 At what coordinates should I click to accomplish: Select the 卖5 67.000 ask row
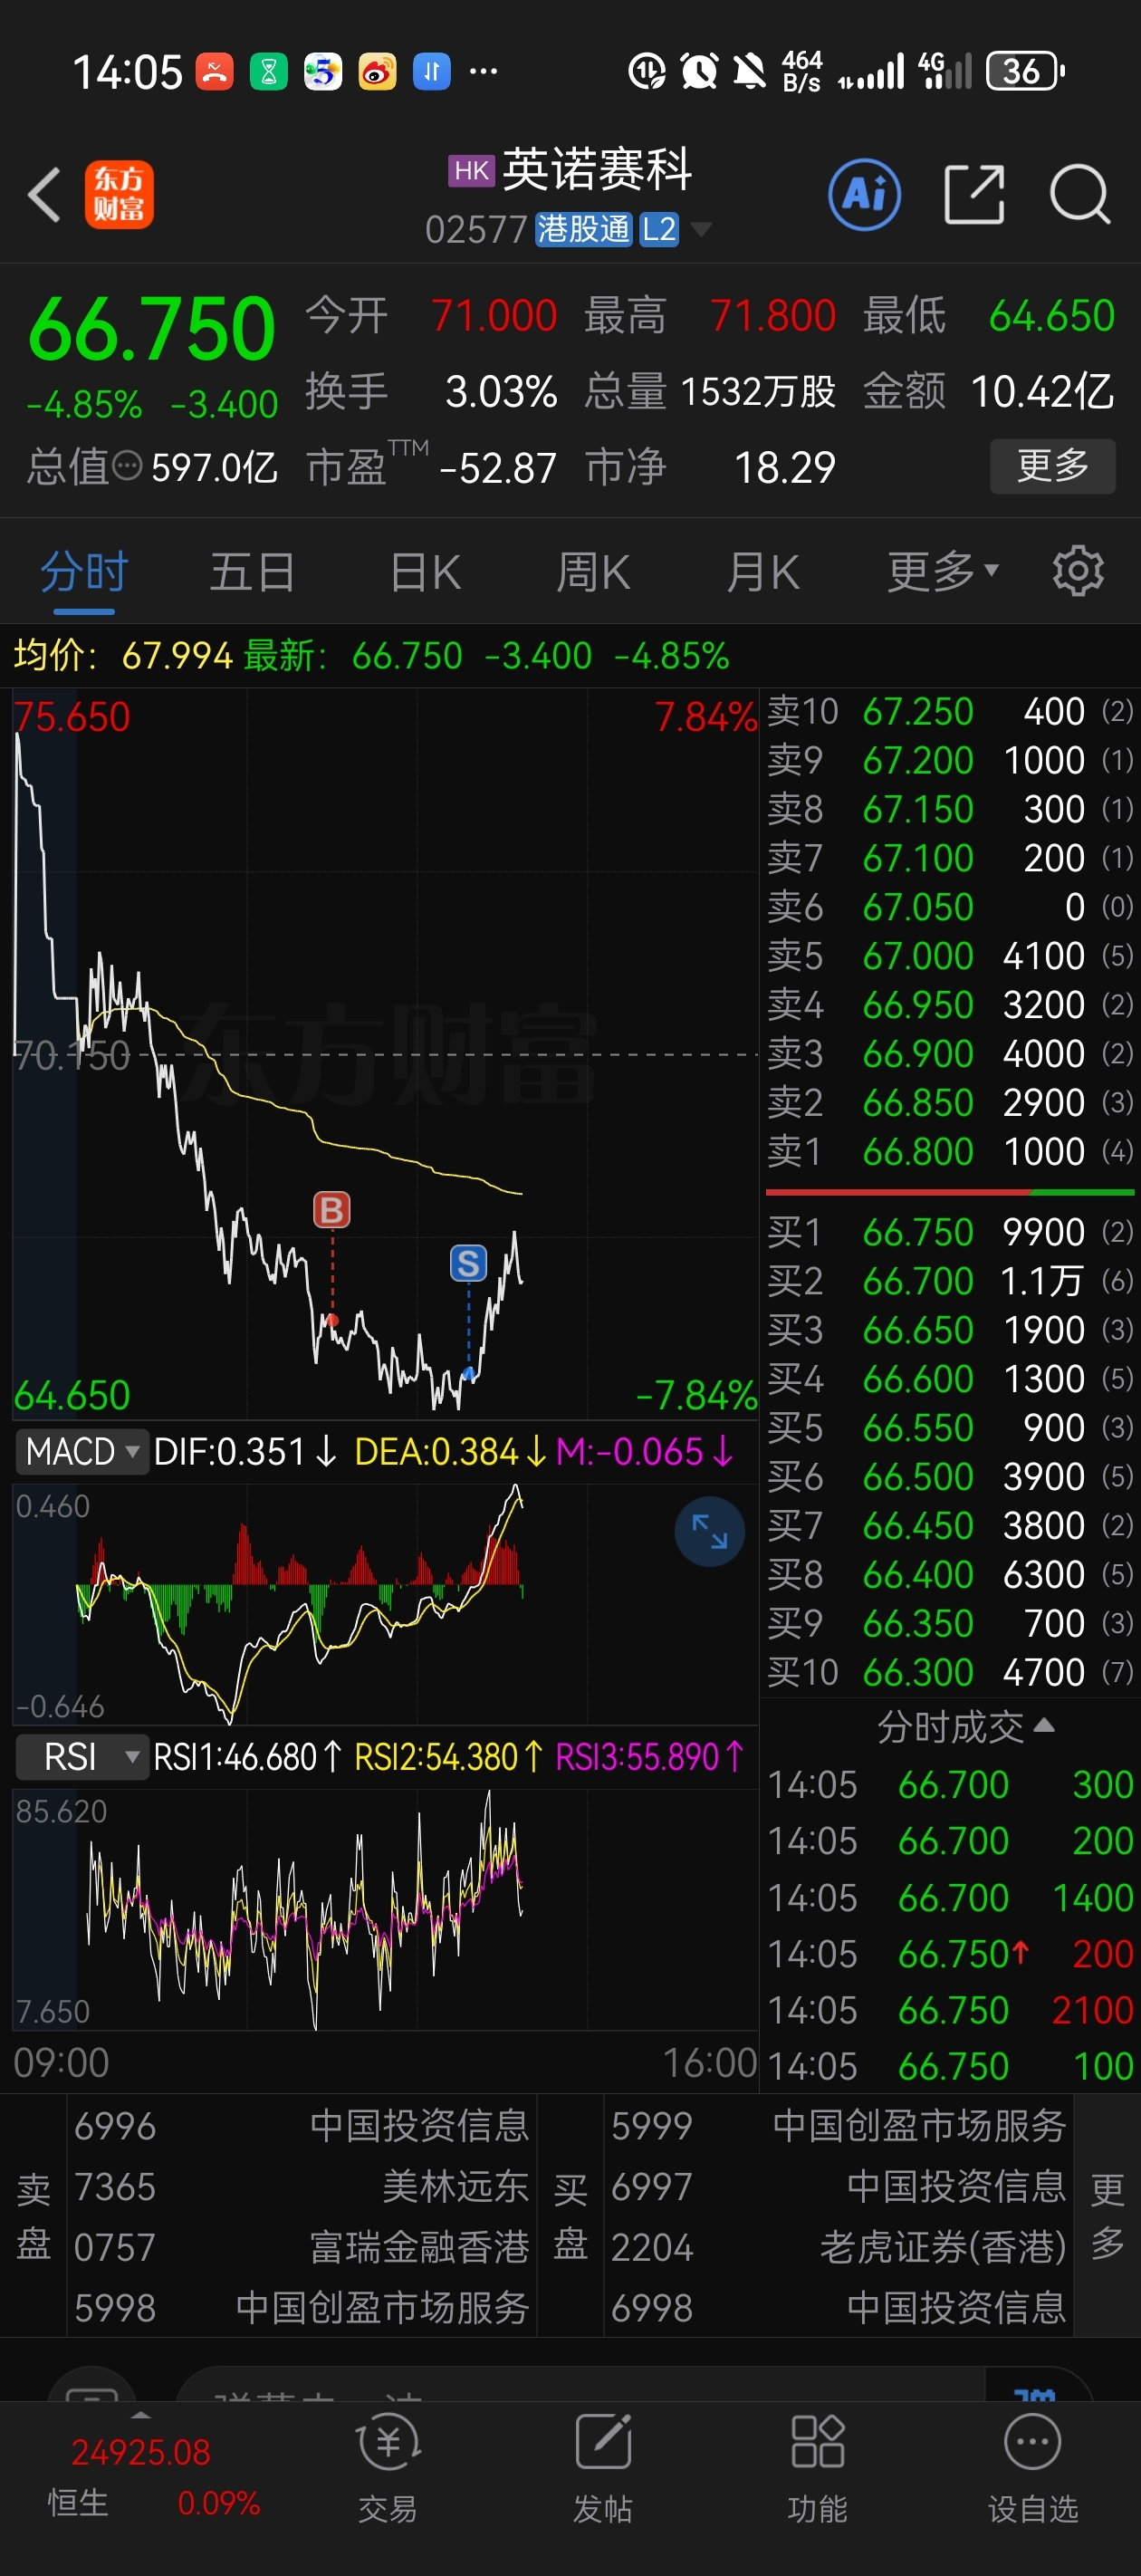pyautogui.click(x=950, y=955)
